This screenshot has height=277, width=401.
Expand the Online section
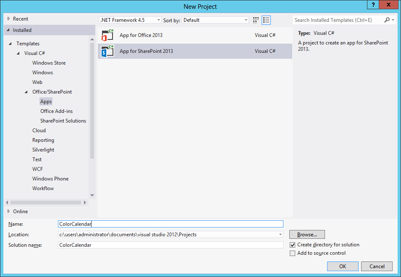[x=9, y=212]
